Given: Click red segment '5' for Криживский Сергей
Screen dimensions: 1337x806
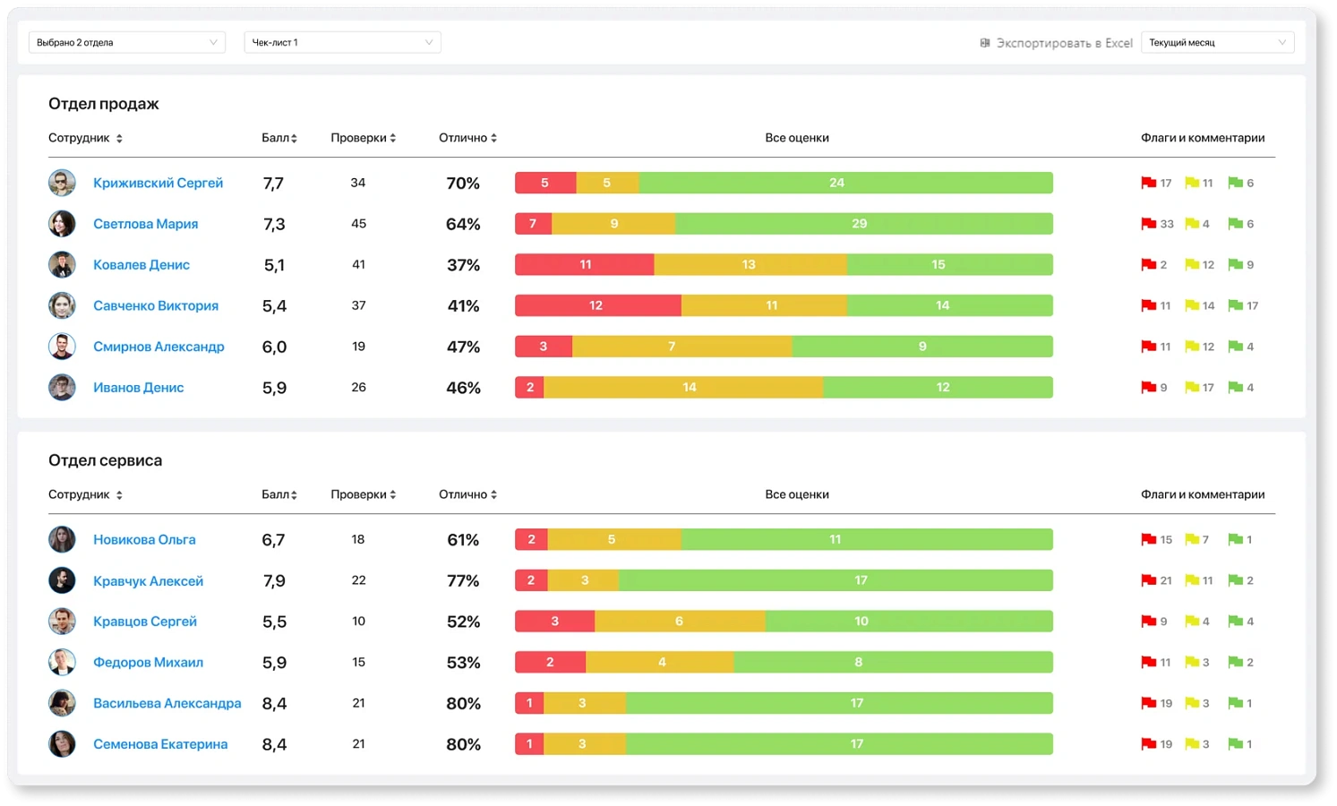Looking at the screenshot, I should coord(545,183).
